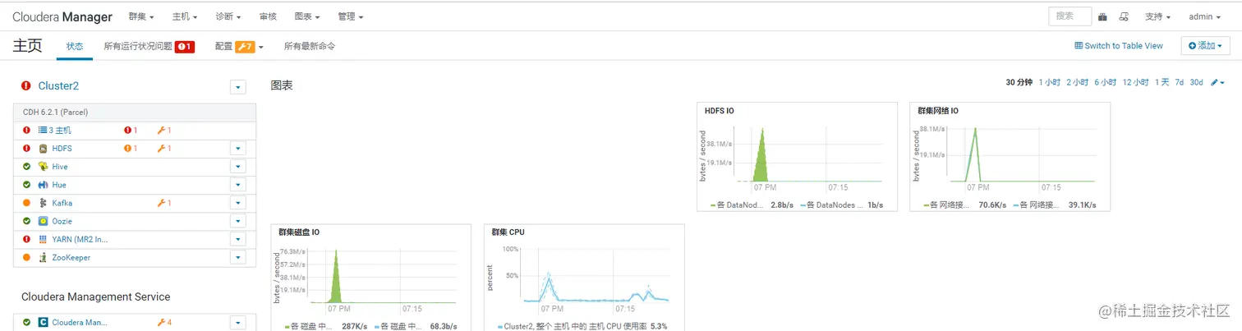Click the red error status icon next to Cluster2

[x=26, y=85]
